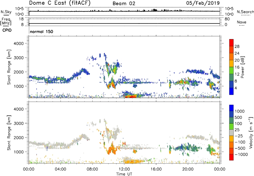The image size is (254, 176).
Task: Click the red bottom segment of Velocity color bar
Action: [x=231, y=157]
